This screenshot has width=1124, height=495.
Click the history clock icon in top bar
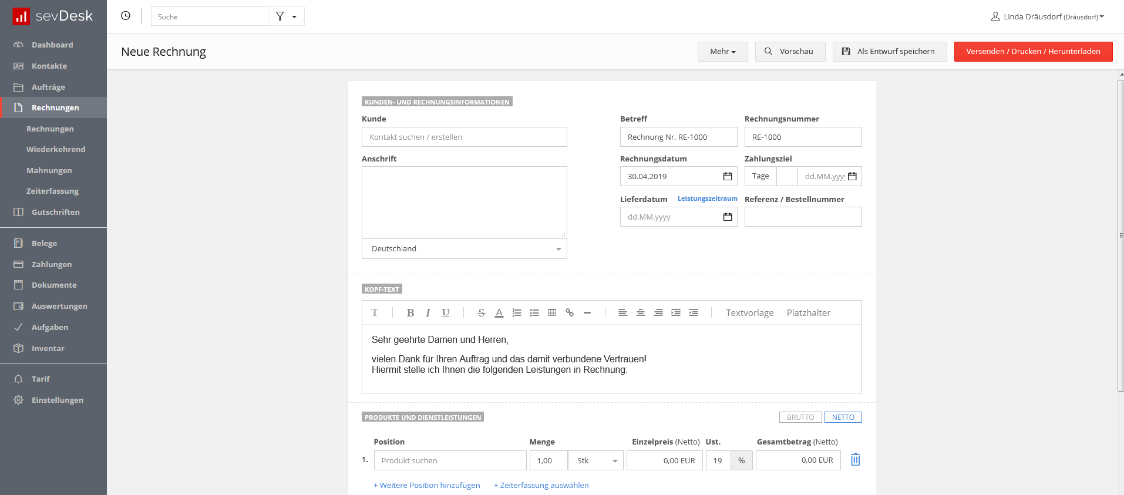click(125, 16)
